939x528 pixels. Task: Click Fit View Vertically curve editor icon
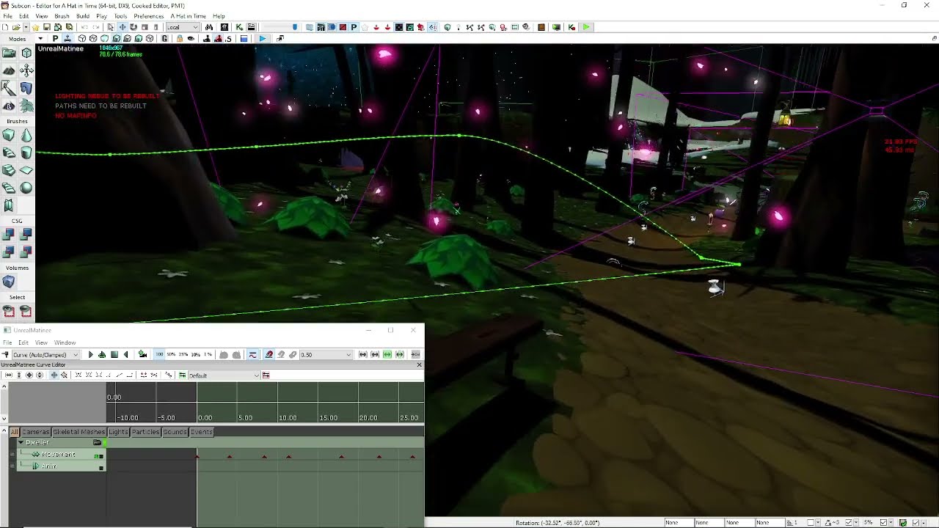pos(19,375)
